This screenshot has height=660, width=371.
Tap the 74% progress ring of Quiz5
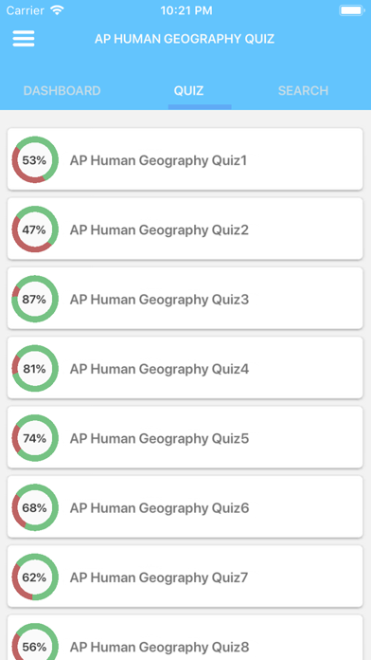34,438
